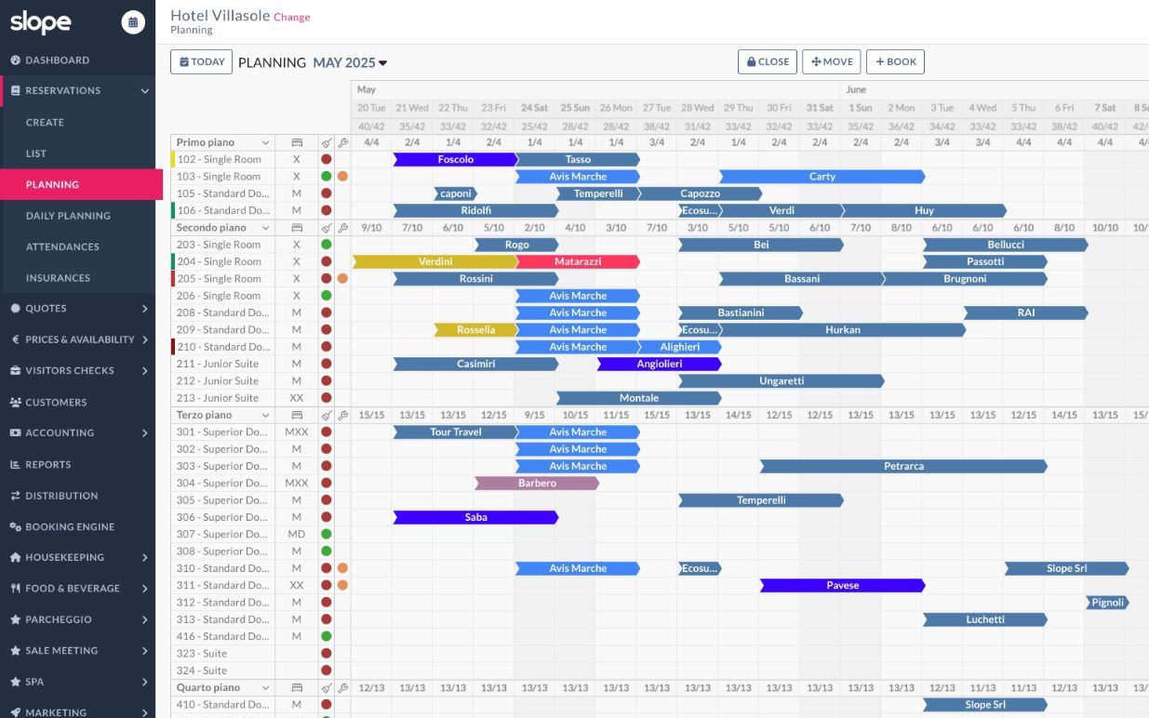Toggle green cleaning status for room 307
Viewport: 1149px width, 718px height.
tap(327, 534)
